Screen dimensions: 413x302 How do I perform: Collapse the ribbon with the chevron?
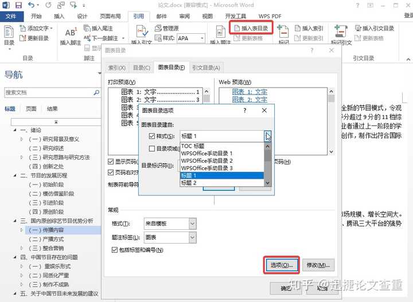pos(408,59)
